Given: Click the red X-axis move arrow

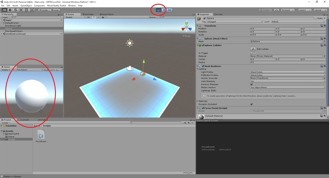Looking at the screenshot, I should [133, 79].
